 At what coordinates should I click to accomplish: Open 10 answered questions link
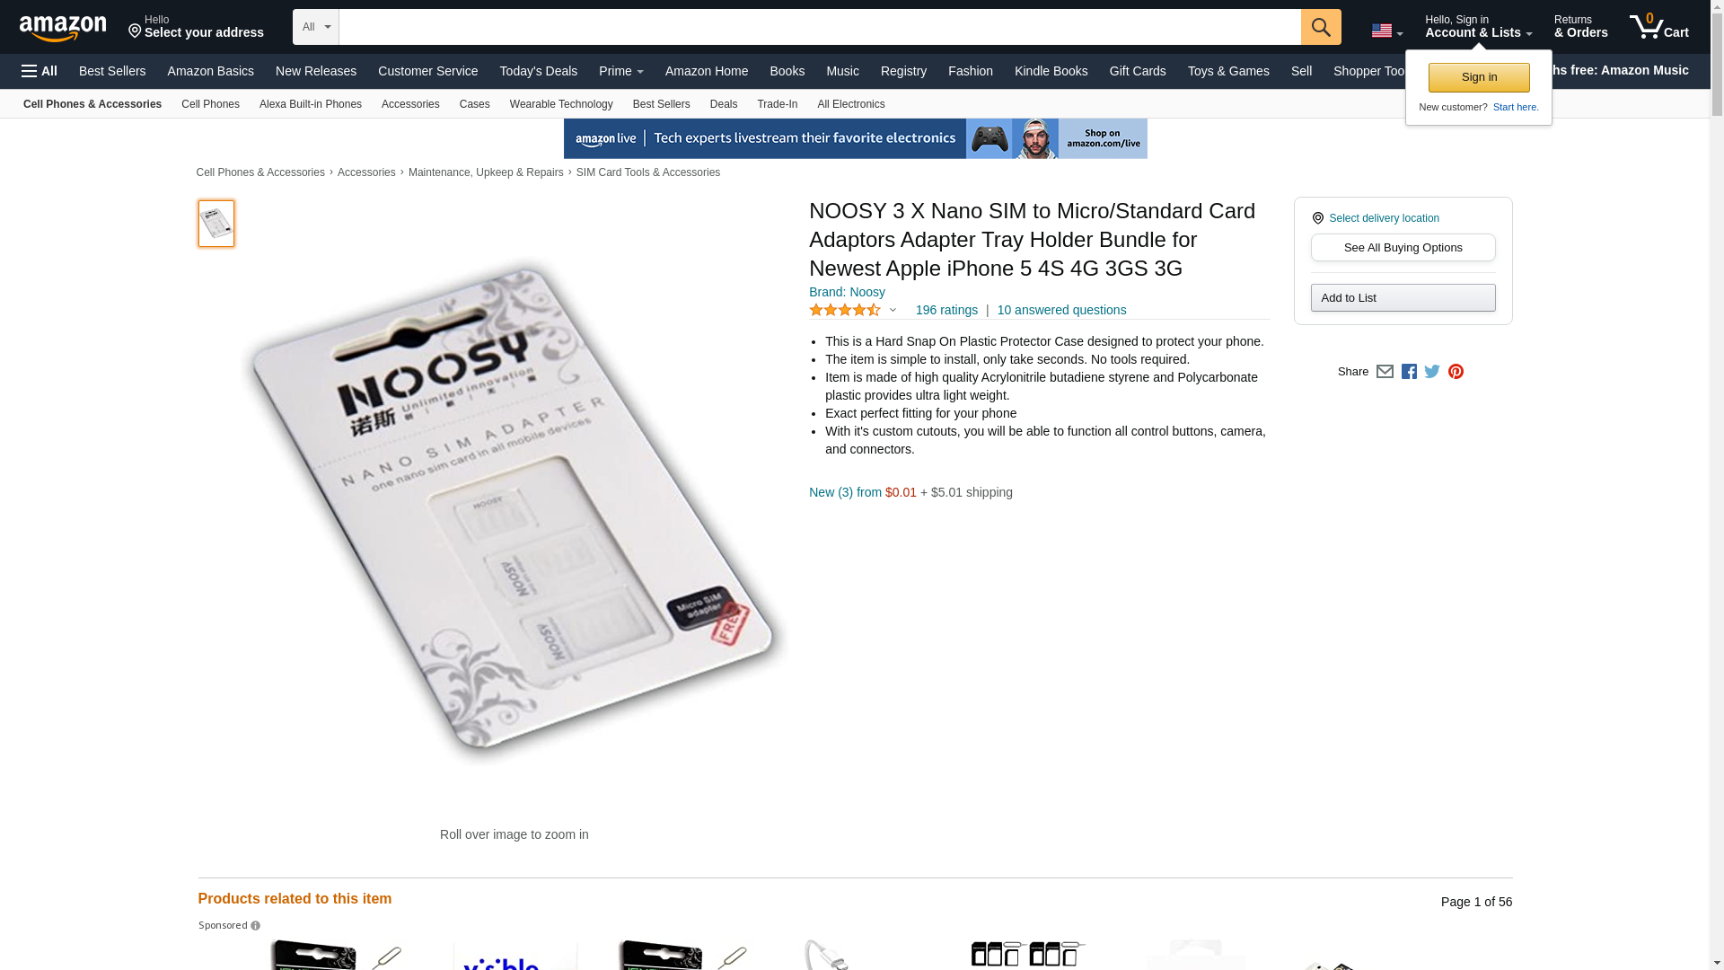[x=1061, y=310]
